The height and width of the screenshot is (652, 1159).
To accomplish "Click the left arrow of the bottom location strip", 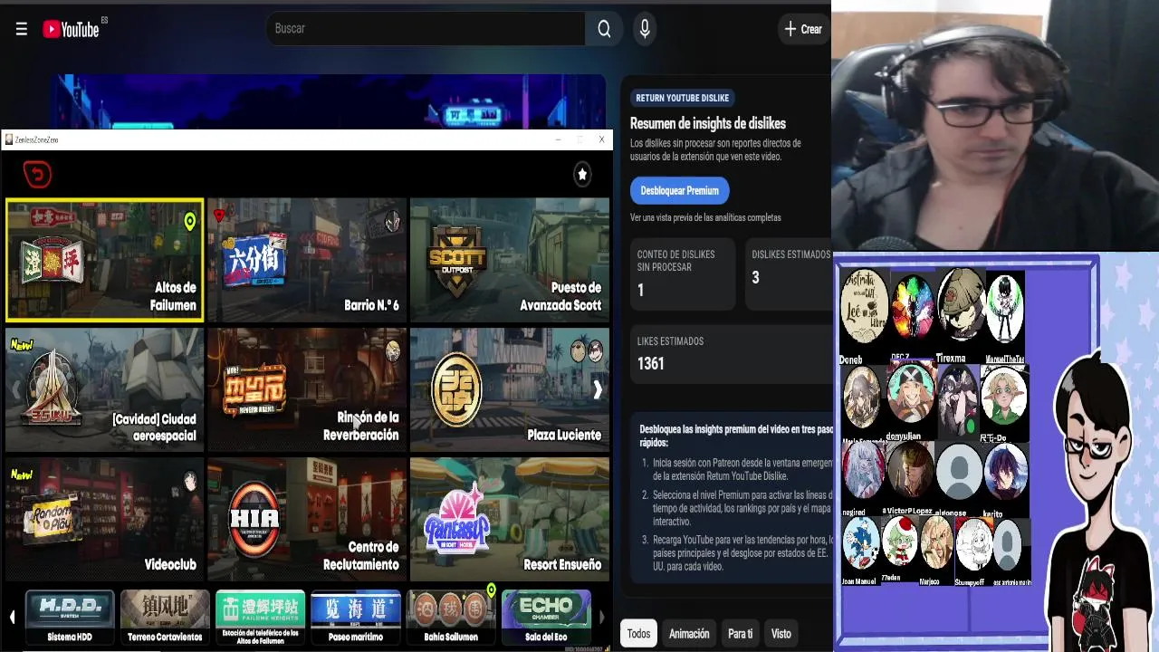I will tap(12, 617).
